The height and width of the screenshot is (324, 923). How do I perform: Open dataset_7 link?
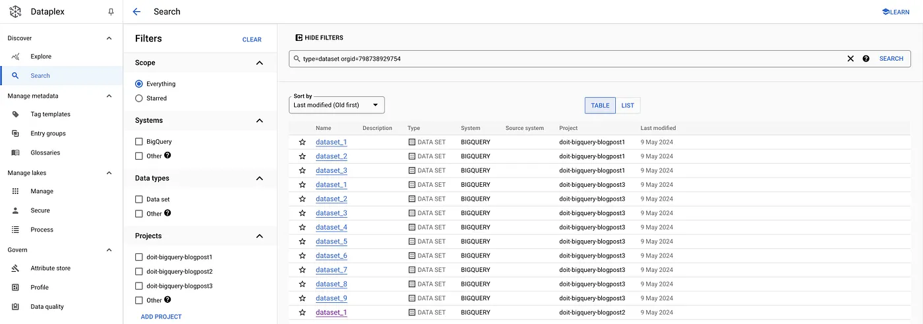pyautogui.click(x=331, y=270)
